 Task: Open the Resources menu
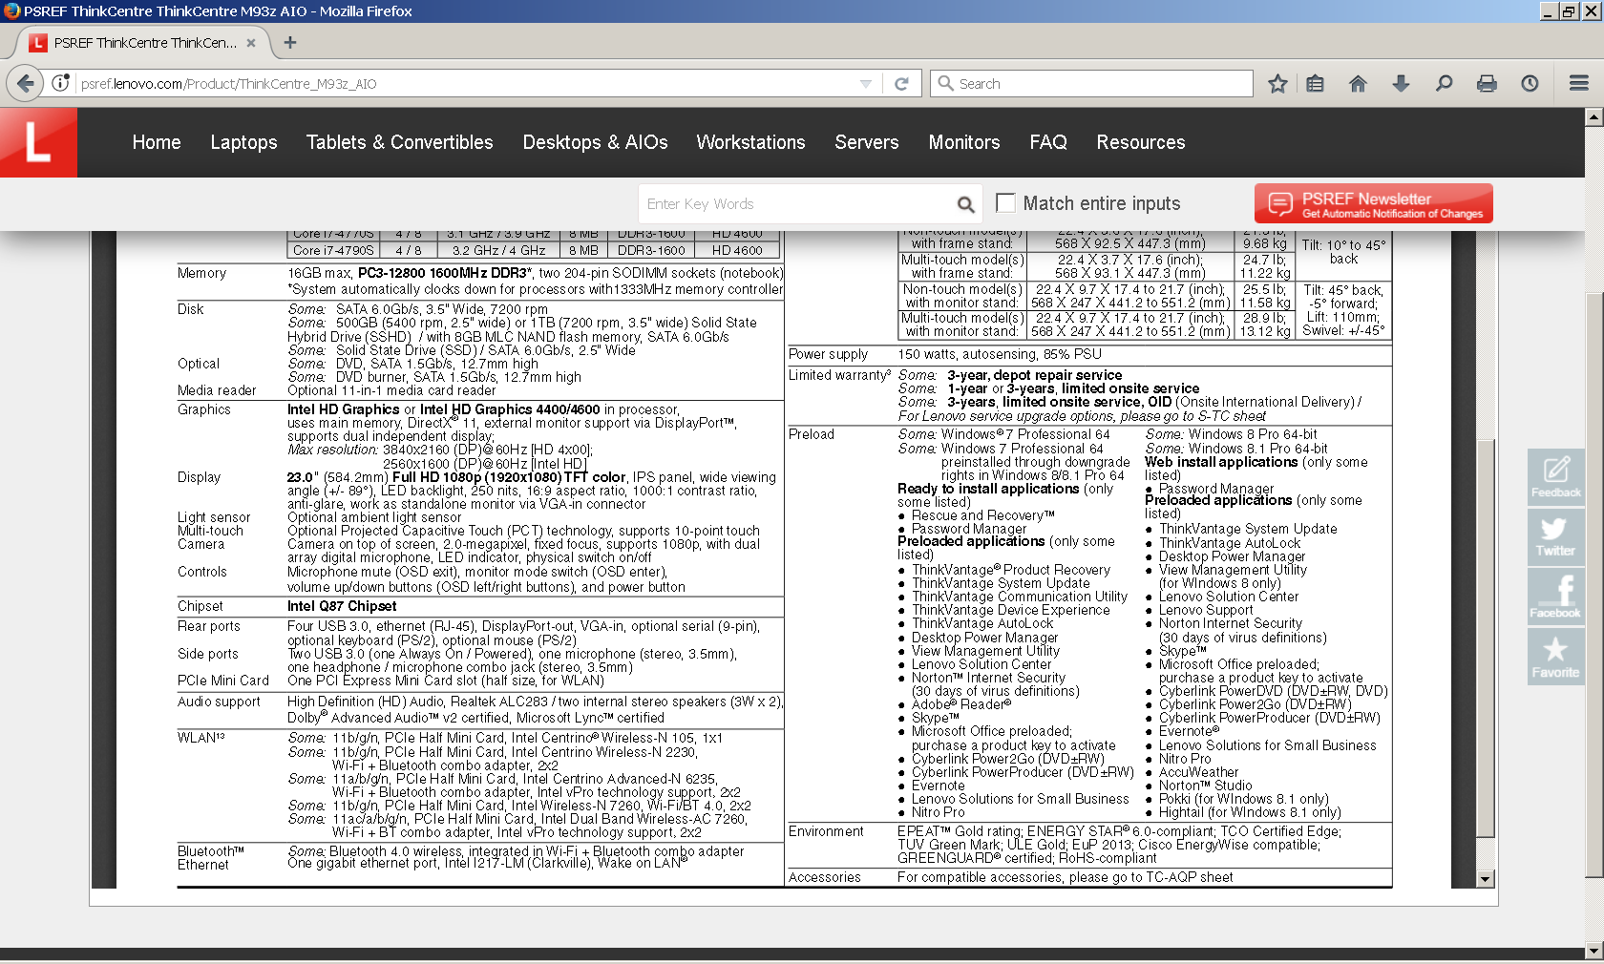[1141, 142]
